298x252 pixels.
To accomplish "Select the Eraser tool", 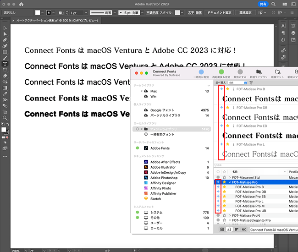I will pyautogui.click(x=5, y=76).
